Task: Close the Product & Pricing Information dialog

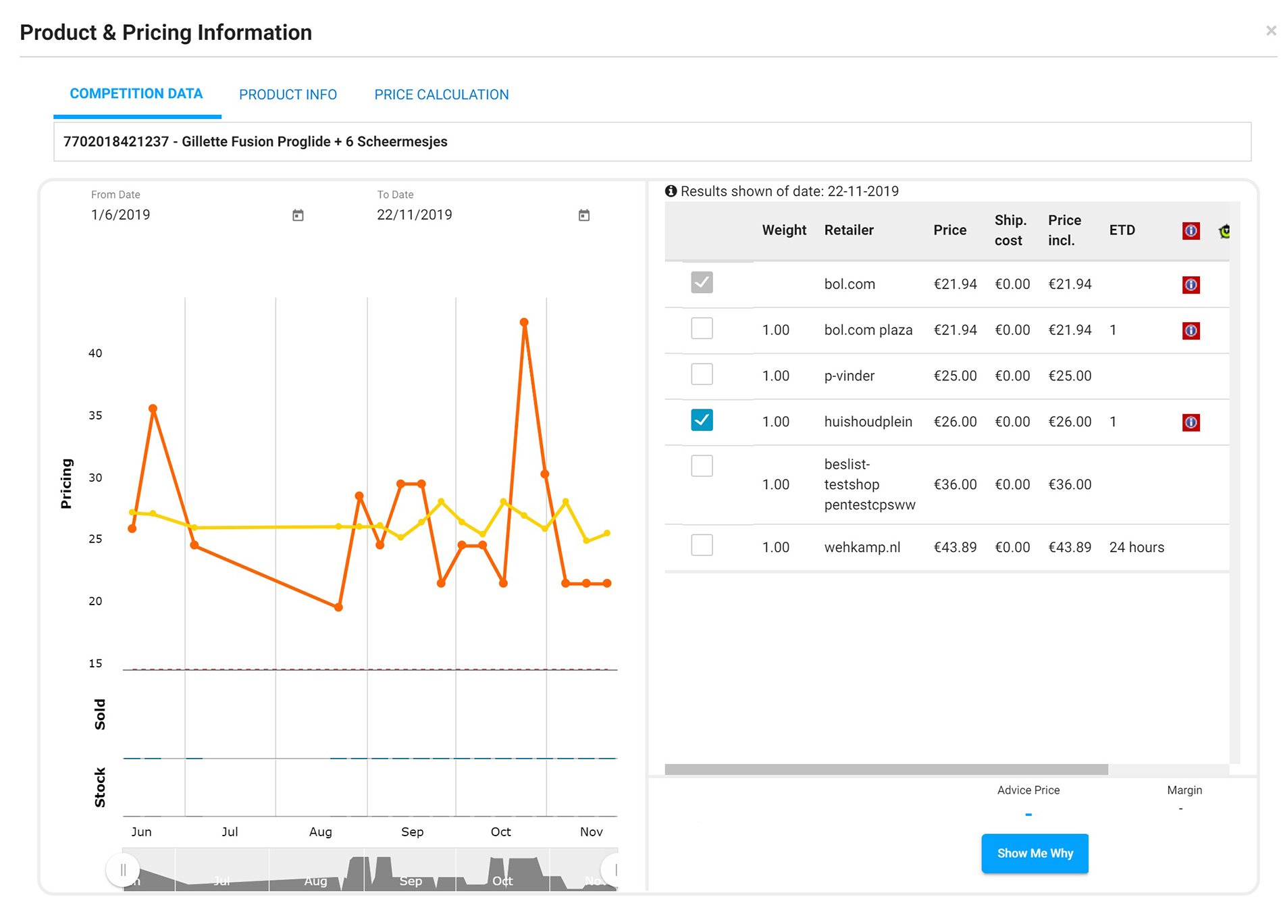Action: tap(1271, 30)
